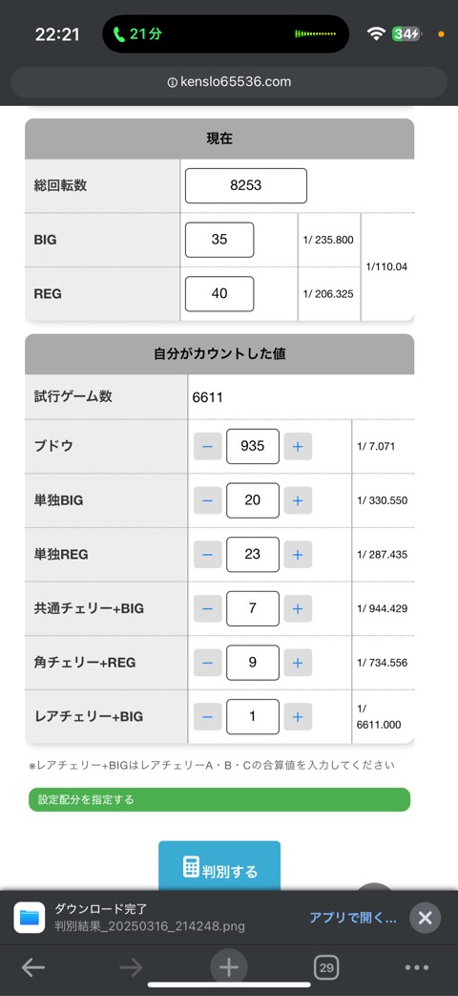
Task: Start analysis with 判別する button
Action: click(x=219, y=868)
